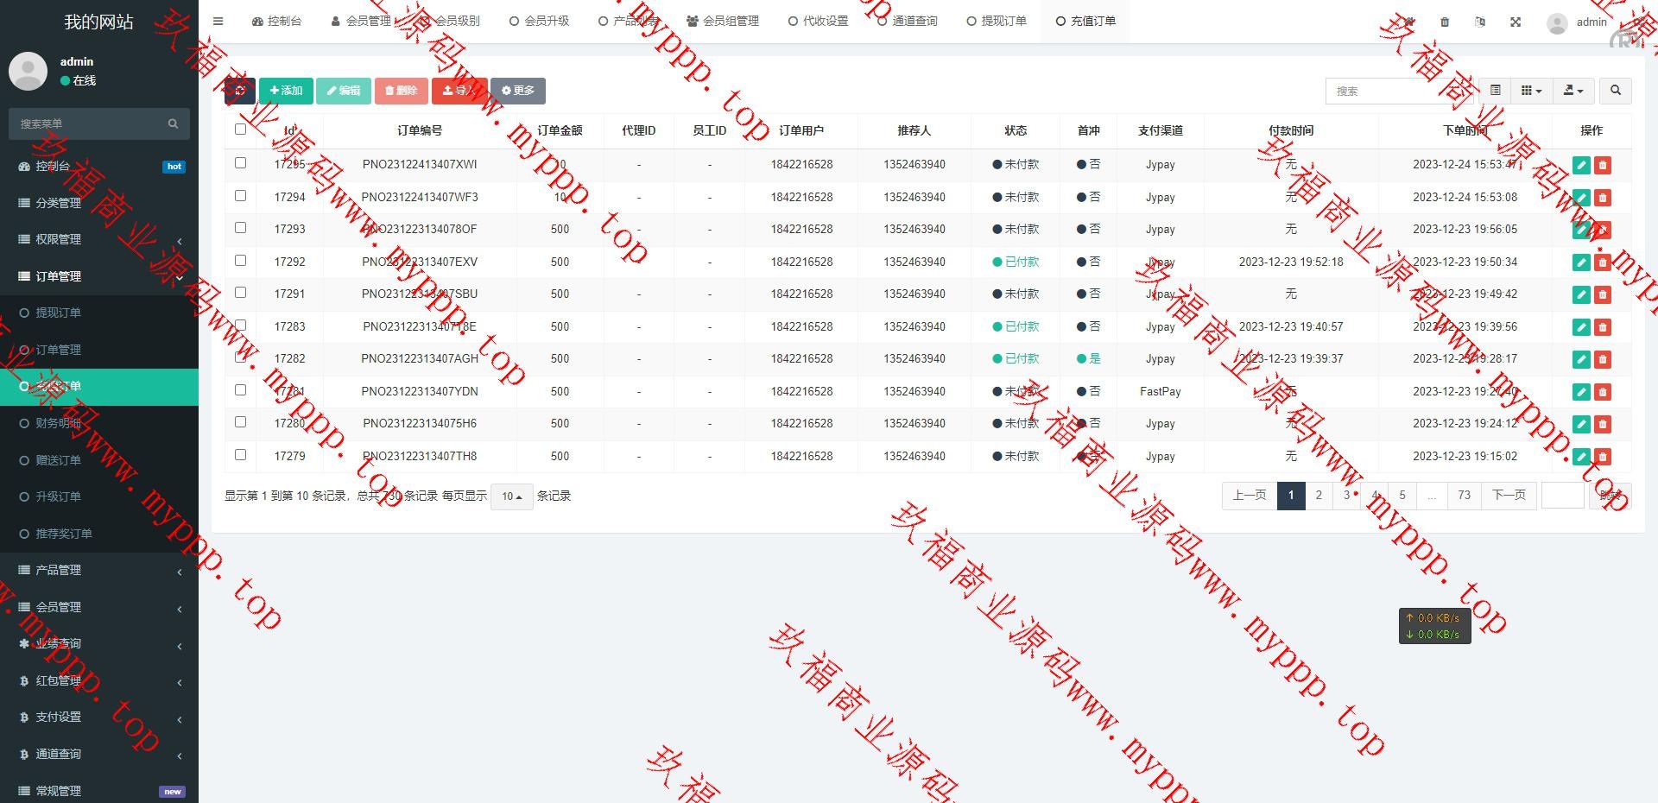The height and width of the screenshot is (803, 1658).
Task: Check the select-all checkbox in table header
Action: coord(240,130)
